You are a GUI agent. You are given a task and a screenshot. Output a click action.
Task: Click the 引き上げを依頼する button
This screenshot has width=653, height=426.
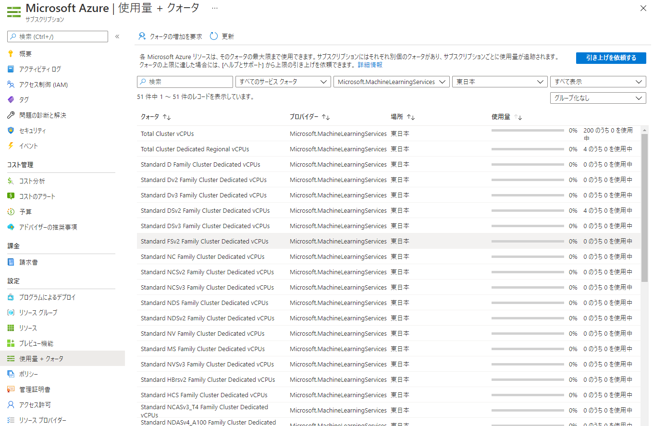click(611, 58)
